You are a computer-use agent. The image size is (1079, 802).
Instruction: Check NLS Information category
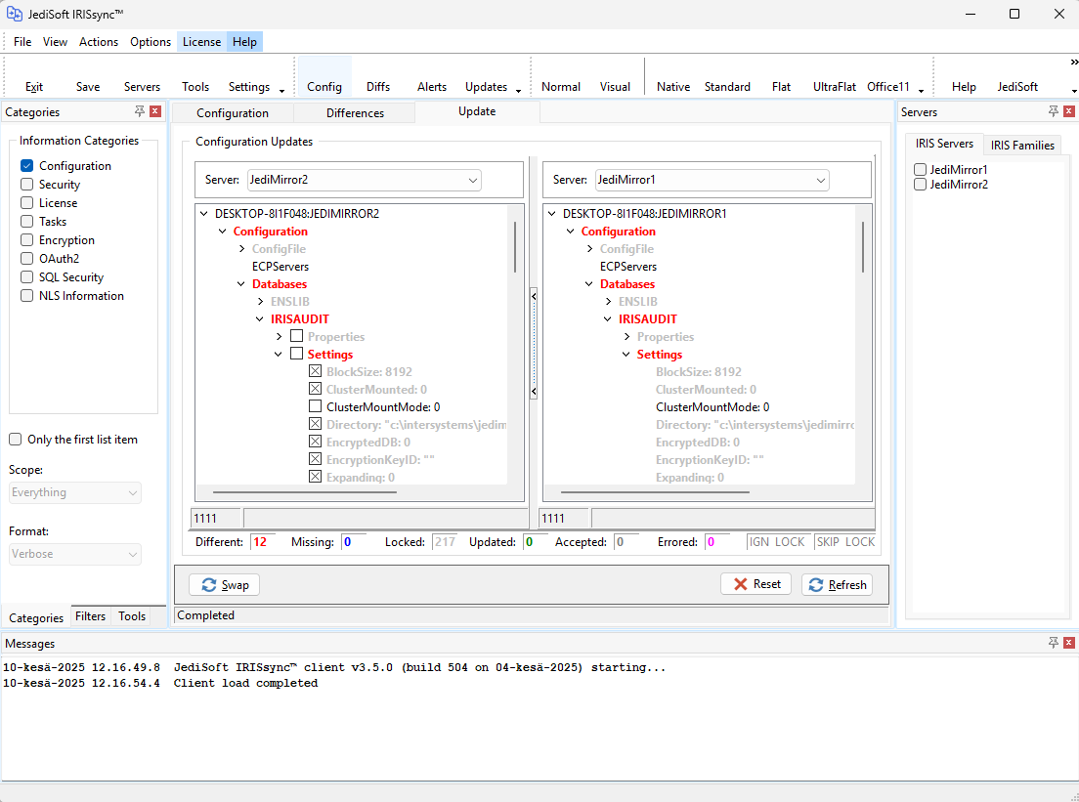[x=26, y=296]
